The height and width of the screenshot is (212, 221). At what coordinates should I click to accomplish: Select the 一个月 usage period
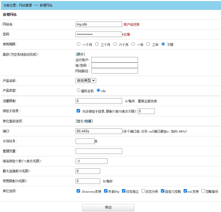(x=78, y=44)
